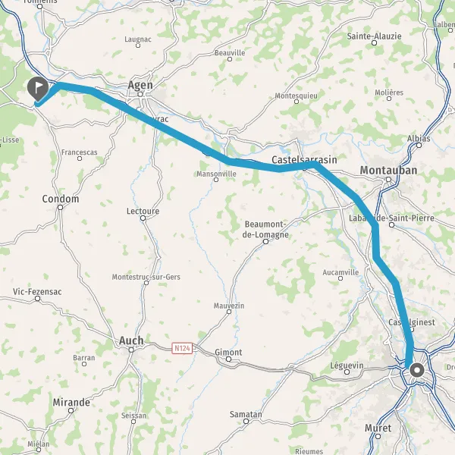Click the Muret town dot marker
Image resolution: width=455 pixels, height=455 pixels.
point(378,436)
